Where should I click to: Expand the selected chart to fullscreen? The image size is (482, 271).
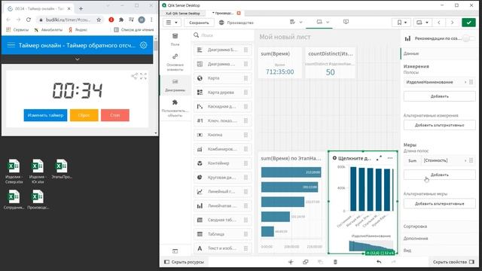pyautogui.click(x=379, y=158)
